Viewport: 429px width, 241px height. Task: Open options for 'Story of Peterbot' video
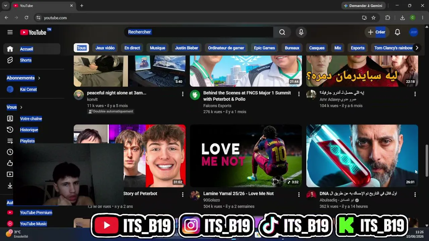pyautogui.click(x=183, y=194)
